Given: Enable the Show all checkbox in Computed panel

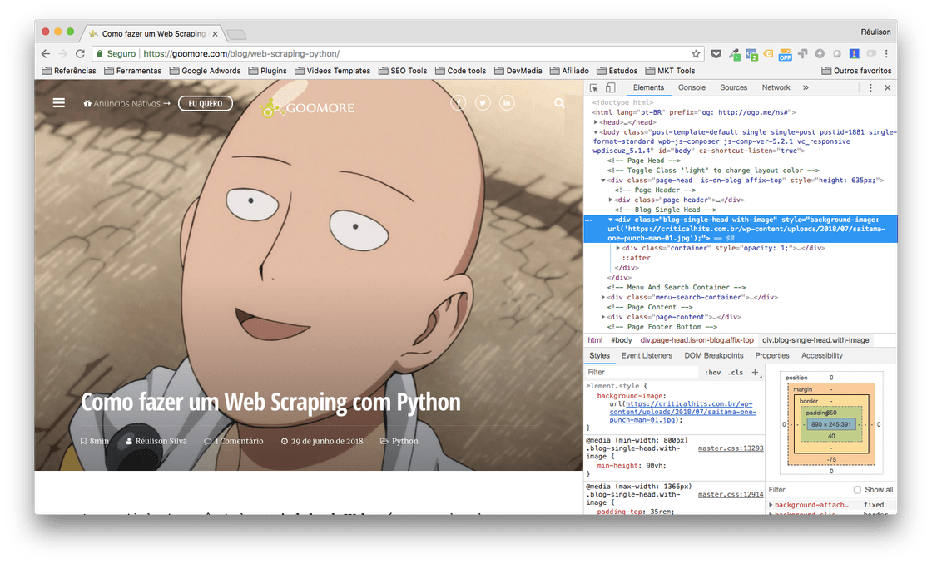Looking at the screenshot, I should pyautogui.click(x=858, y=490).
